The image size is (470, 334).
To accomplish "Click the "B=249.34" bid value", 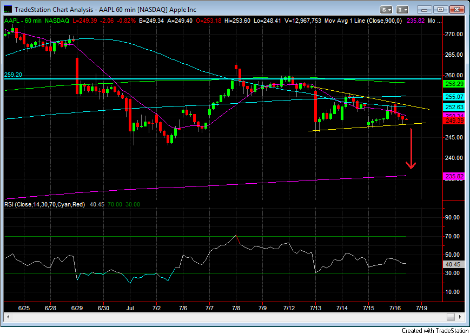I will click(x=151, y=21).
